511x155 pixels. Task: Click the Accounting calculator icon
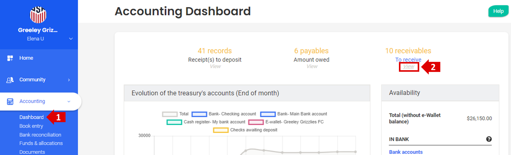[10, 101]
